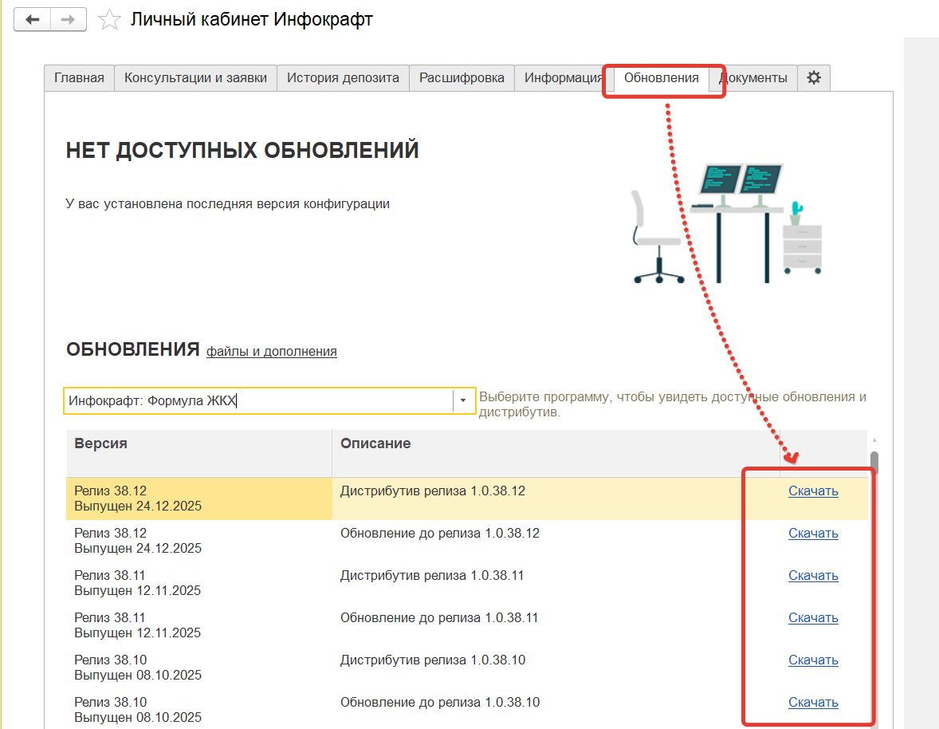The height and width of the screenshot is (729, 939).
Task: Open the Консультации и заявки tab
Action: [x=195, y=78]
